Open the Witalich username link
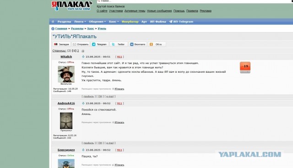Screen dimensions: 293x168 coord(66,57)
